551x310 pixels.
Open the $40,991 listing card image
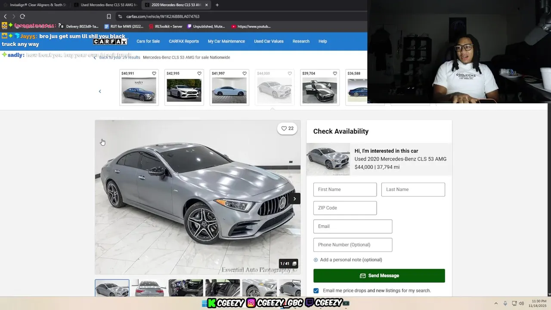pos(139,90)
